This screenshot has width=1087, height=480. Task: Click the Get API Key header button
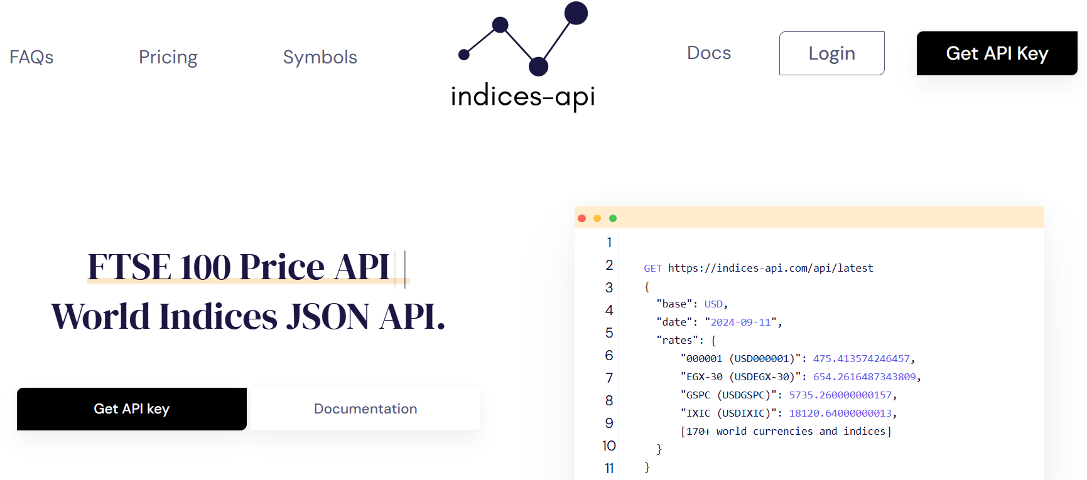(997, 53)
